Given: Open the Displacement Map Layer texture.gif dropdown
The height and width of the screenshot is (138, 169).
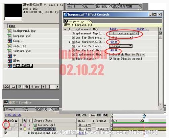Looking at the screenshot, I should click(124, 33).
